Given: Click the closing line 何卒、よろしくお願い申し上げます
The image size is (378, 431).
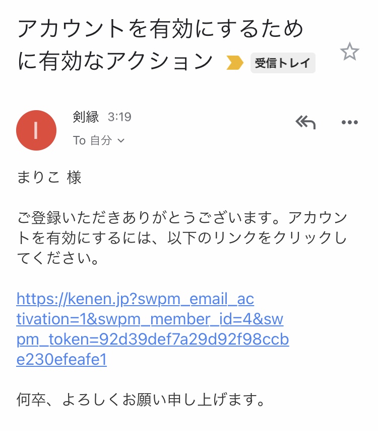Looking at the screenshot, I should coord(141,401).
